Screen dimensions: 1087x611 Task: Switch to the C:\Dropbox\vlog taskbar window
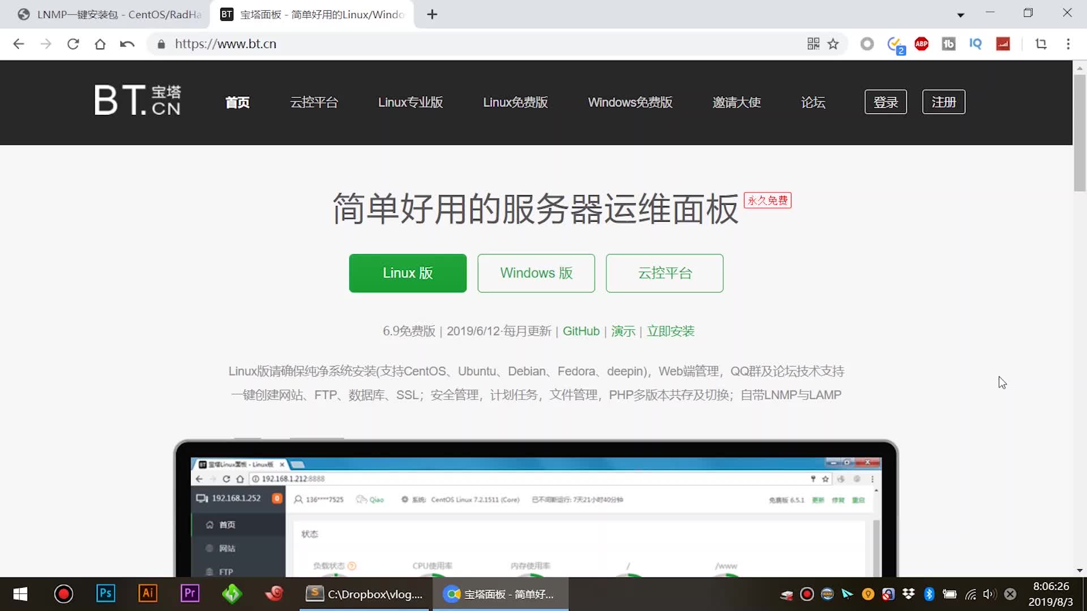(365, 594)
